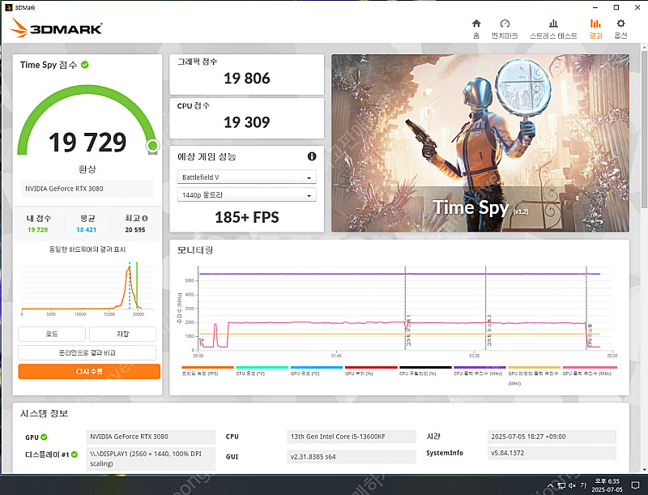Click the best score 20 595

pos(135,230)
